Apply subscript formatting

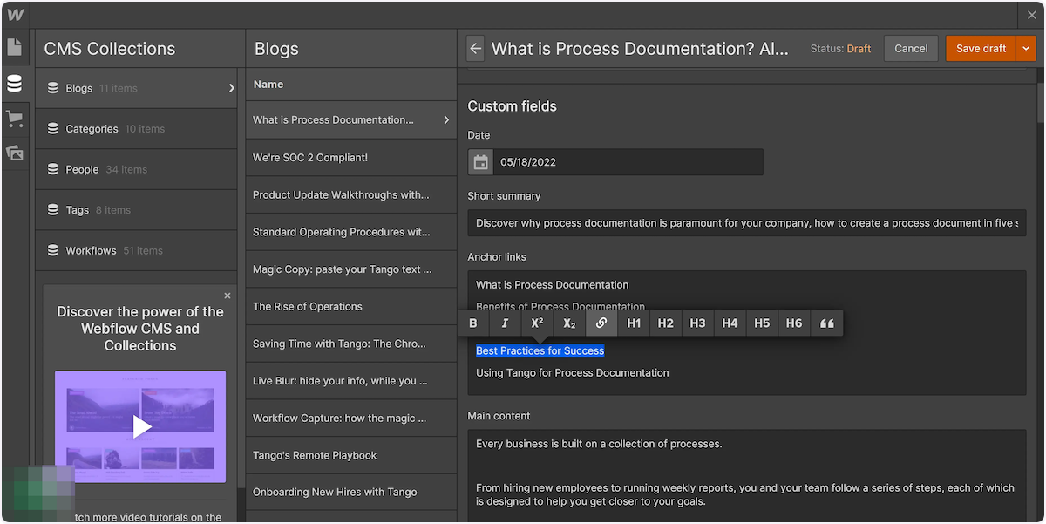pos(569,323)
